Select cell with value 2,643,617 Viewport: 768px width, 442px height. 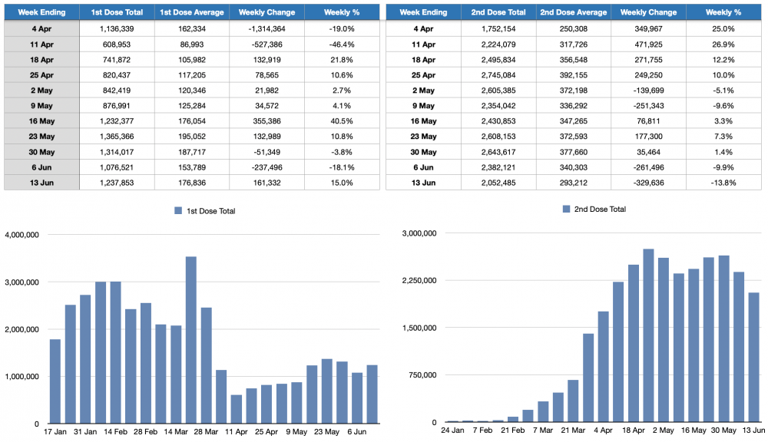click(x=498, y=152)
